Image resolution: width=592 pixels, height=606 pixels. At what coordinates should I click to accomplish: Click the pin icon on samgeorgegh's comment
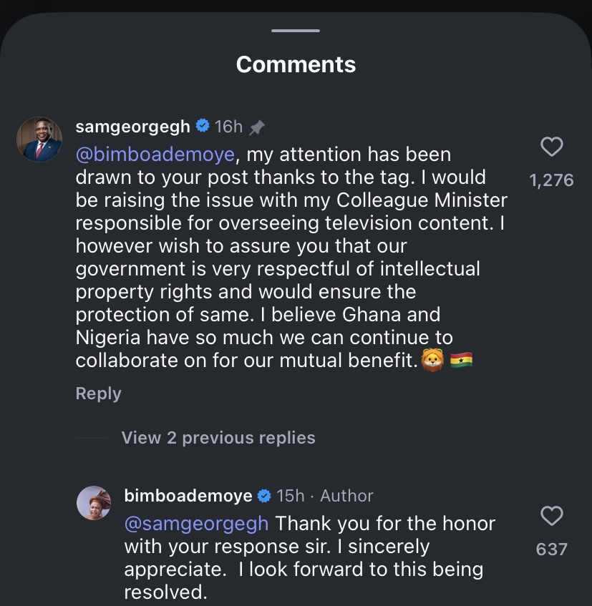[256, 127]
